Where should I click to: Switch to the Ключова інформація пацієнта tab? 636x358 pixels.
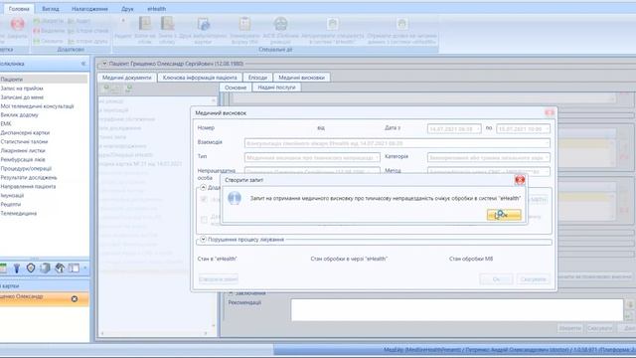click(200, 78)
